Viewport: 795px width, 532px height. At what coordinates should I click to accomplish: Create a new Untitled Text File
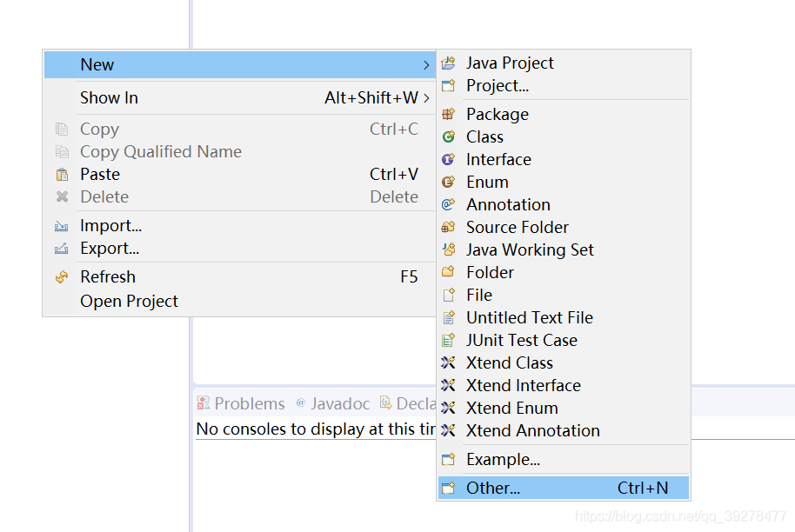tap(529, 317)
